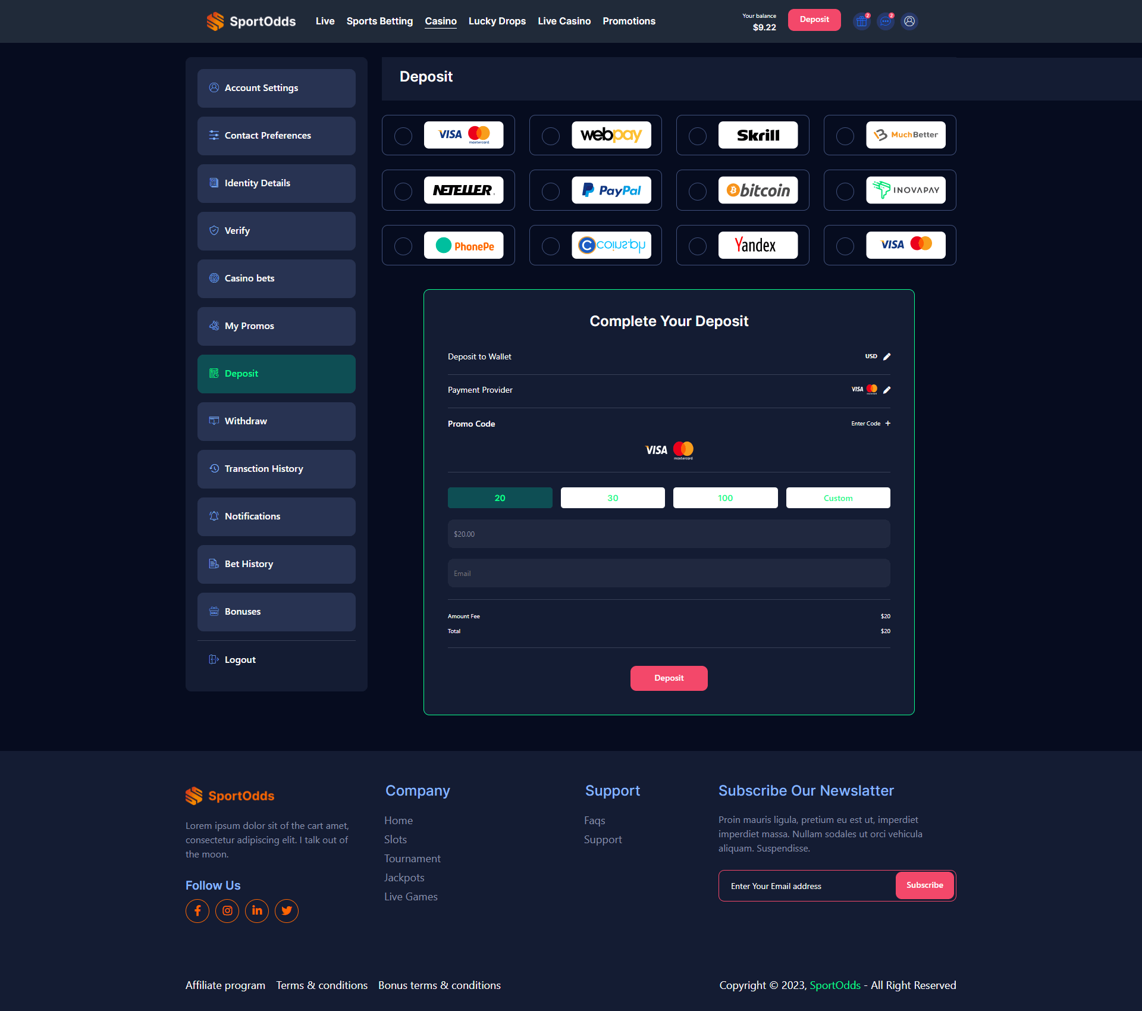This screenshot has height=1011, width=1142.
Task: Click the bitcoin payment logo
Action: (758, 190)
